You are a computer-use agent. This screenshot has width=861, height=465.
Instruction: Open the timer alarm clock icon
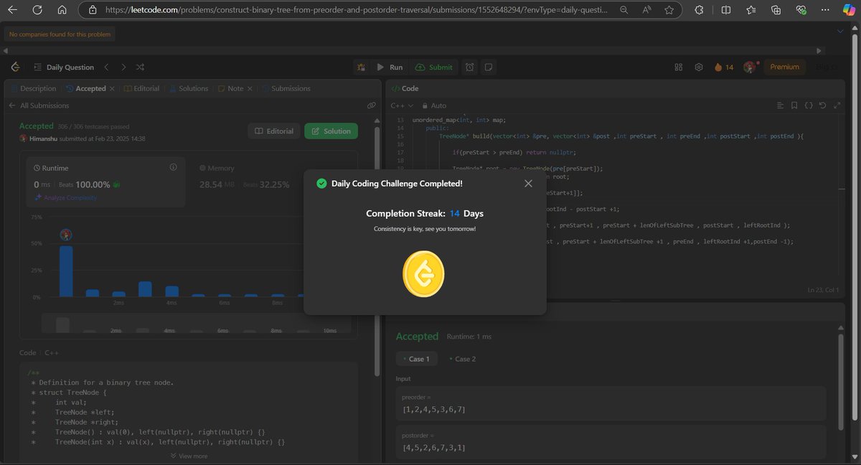click(x=469, y=67)
